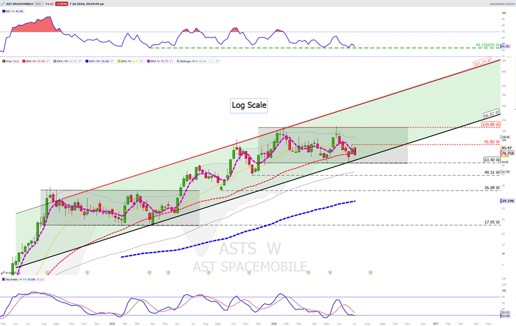
Task: Click the earnings marker below ASTS watermark
Action: coord(249,273)
